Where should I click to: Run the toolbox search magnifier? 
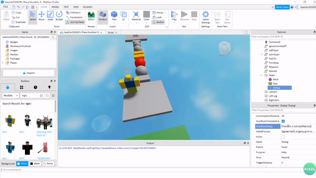(x=47, y=96)
